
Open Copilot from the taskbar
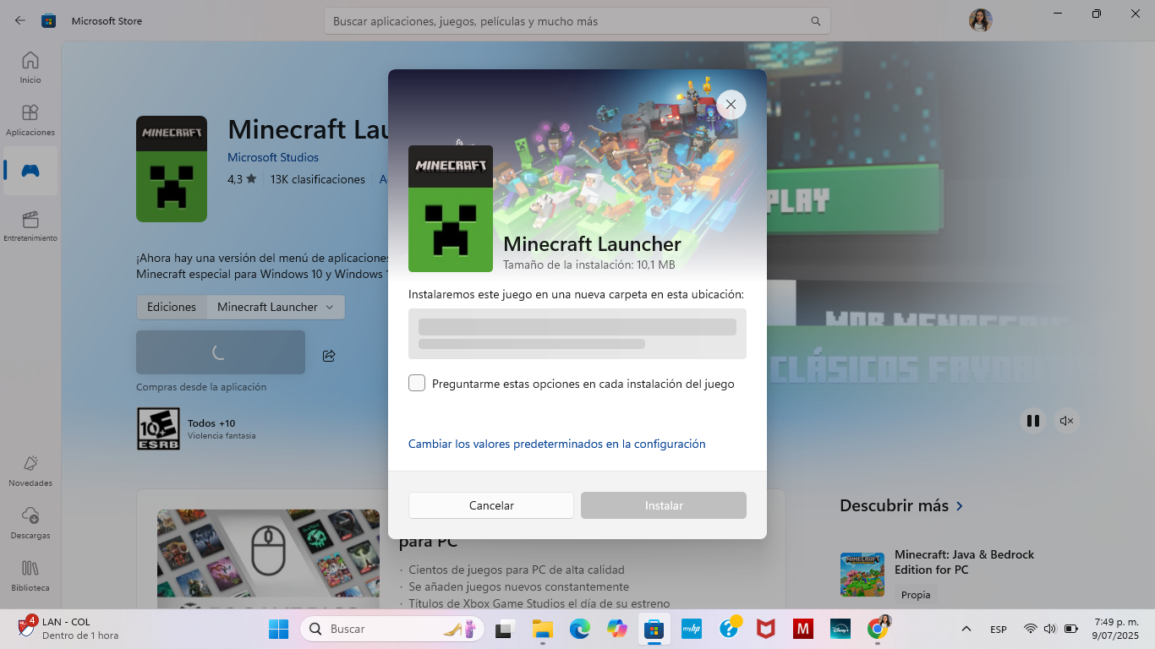click(616, 629)
